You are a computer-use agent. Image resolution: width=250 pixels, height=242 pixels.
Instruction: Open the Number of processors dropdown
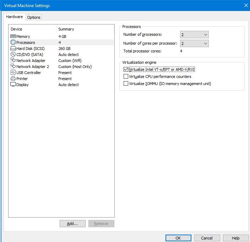click(x=194, y=35)
